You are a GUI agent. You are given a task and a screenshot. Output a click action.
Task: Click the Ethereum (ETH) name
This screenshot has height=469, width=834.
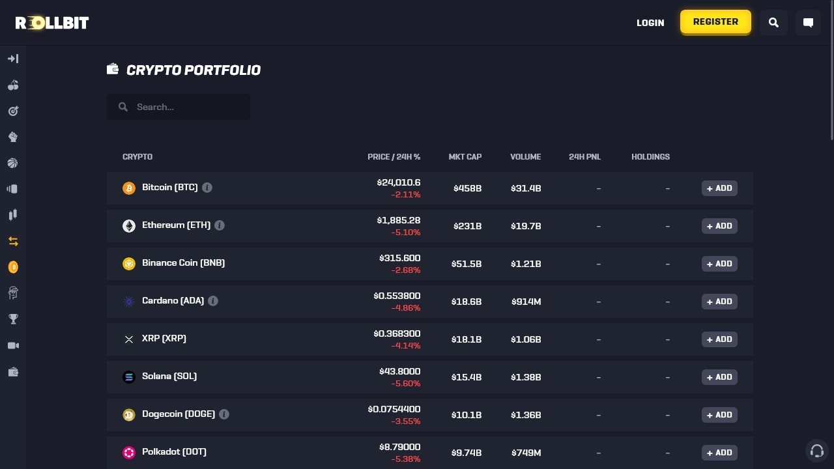point(177,225)
